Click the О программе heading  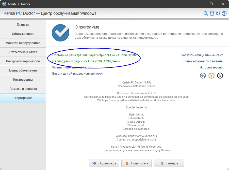tap(87, 27)
